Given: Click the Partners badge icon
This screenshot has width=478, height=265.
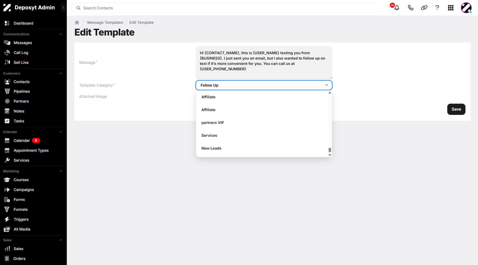Looking at the screenshot, I should (7, 101).
